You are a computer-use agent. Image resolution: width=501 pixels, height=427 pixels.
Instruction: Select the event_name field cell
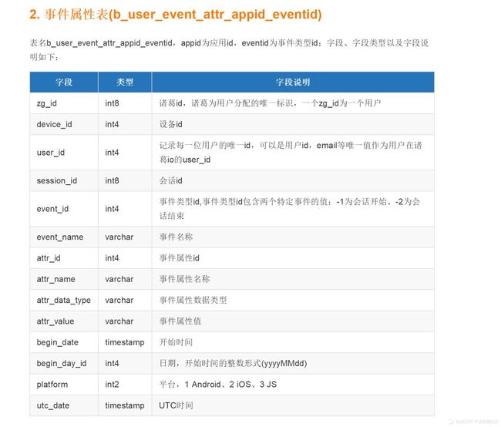pos(64,237)
